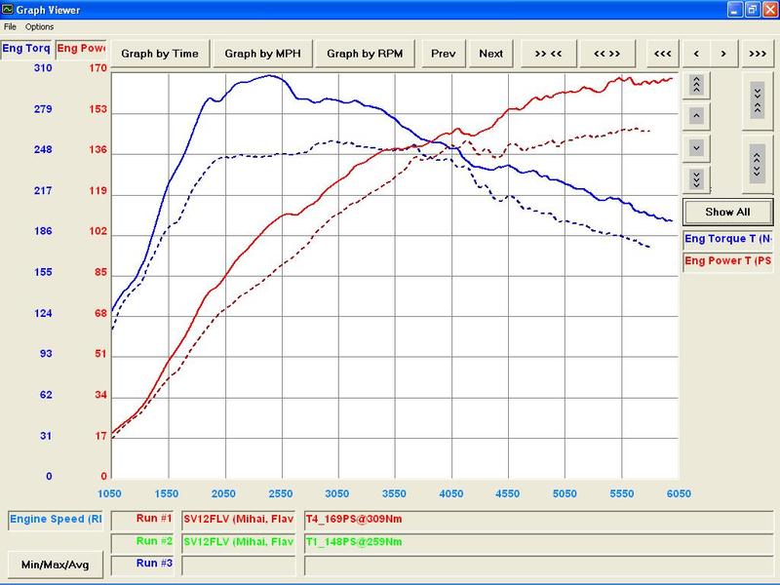Click the '<<<' fast left pan button
Viewport: 780px width, 585px height.
point(663,54)
